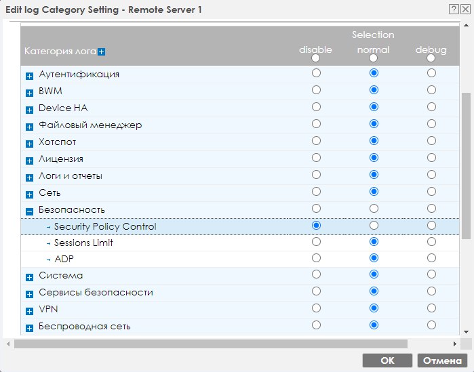Select the Sessions Limit row
This screenshot has height=372, width=474.
click(x=83, y=243)
